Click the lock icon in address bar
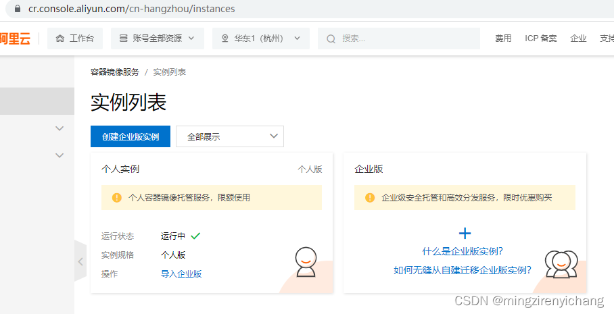 pos(17,9)
